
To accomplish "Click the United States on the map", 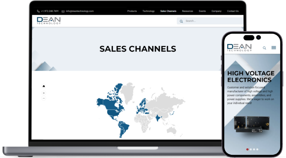I will point(111,112).
